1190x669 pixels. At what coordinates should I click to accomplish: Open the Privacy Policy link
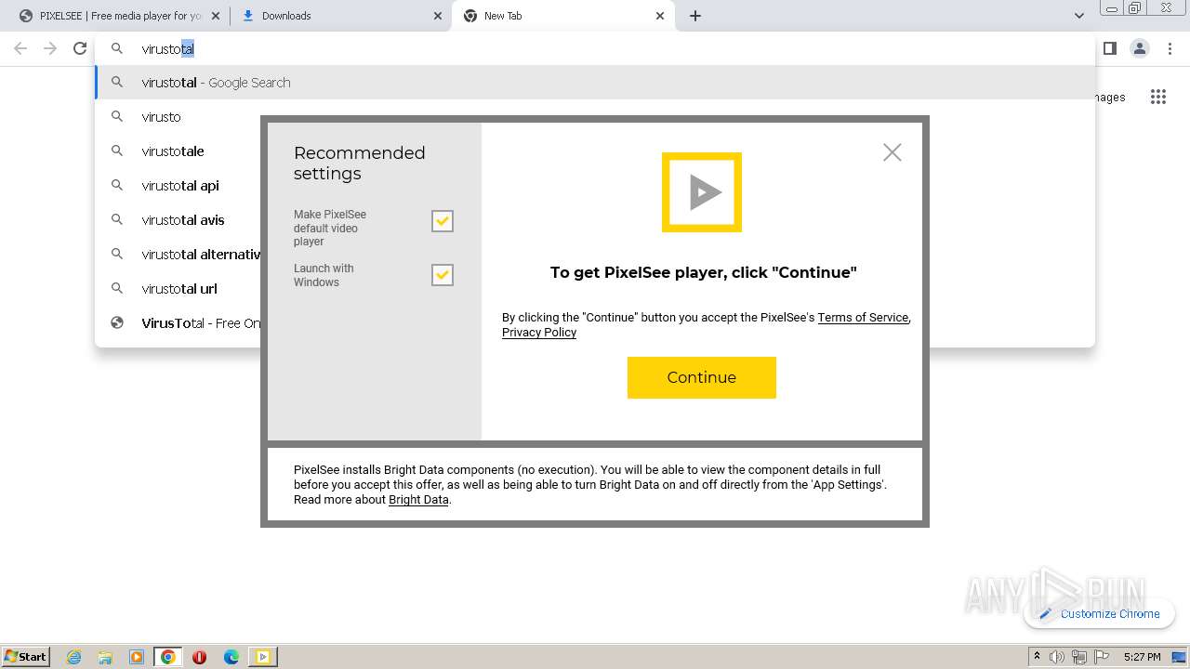[x=539, y=333]
